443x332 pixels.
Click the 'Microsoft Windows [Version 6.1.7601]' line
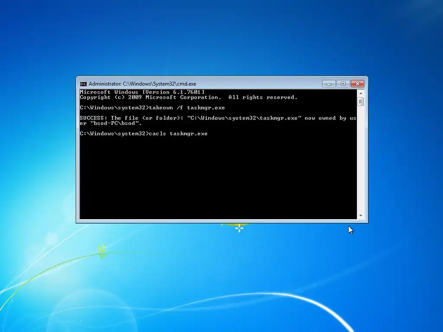[142, 92]
